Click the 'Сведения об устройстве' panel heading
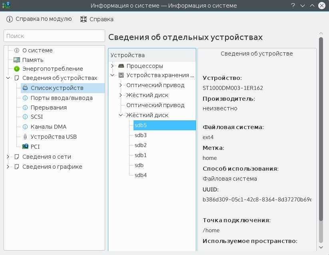Viewport: 329px width, 255px height. click(257, 54)
